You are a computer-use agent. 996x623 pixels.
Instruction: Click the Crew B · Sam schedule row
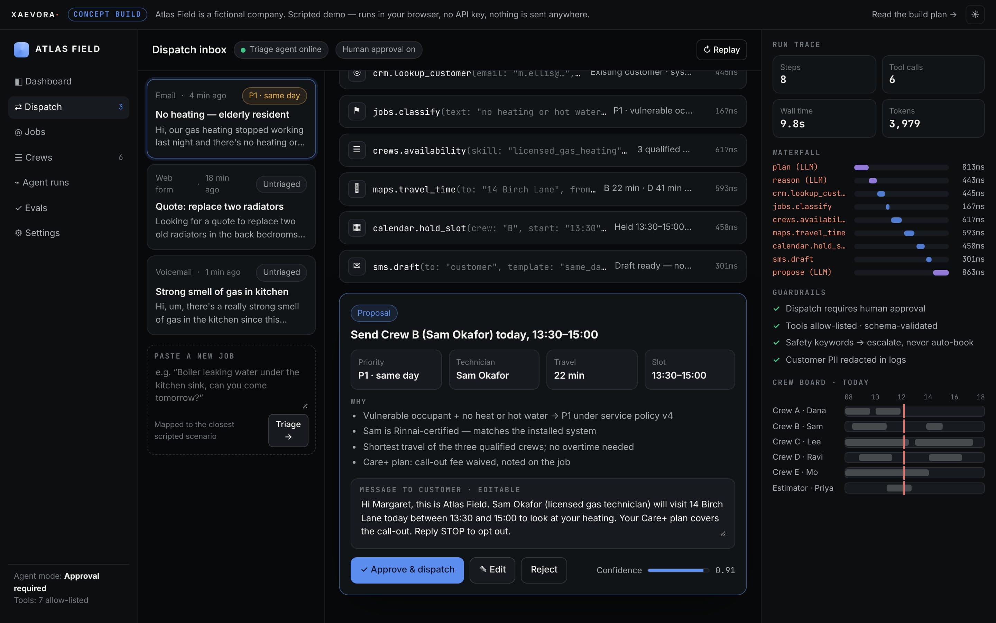pyautogui.click(x=878, y=426)
